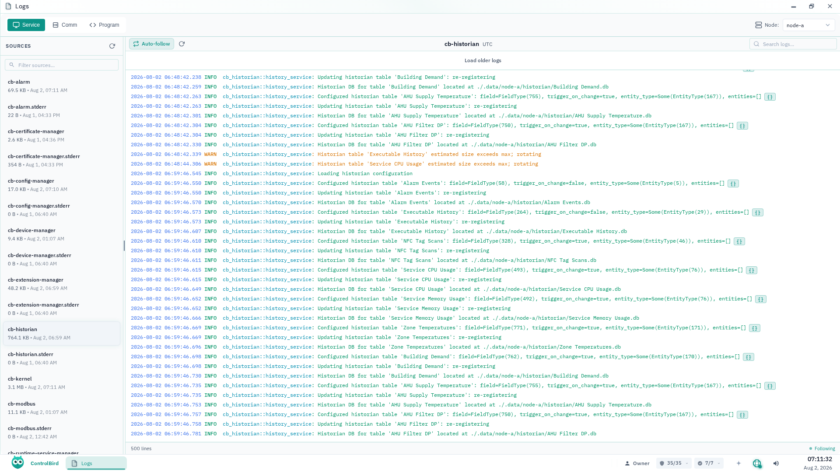Screen dimensions: 840x473
Task: Expand JSON details for Executable History configured line
Action: tap(758, 212)
